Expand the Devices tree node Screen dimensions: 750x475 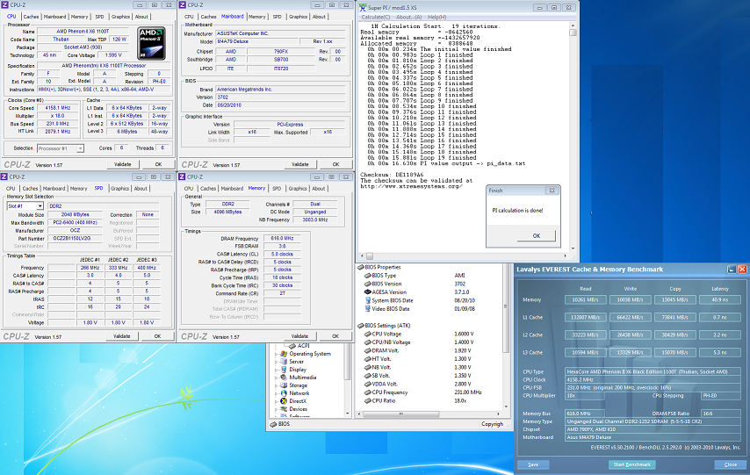coord(276,409)
